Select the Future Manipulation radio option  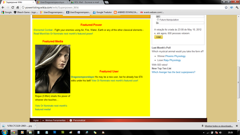tap(158, 19)
